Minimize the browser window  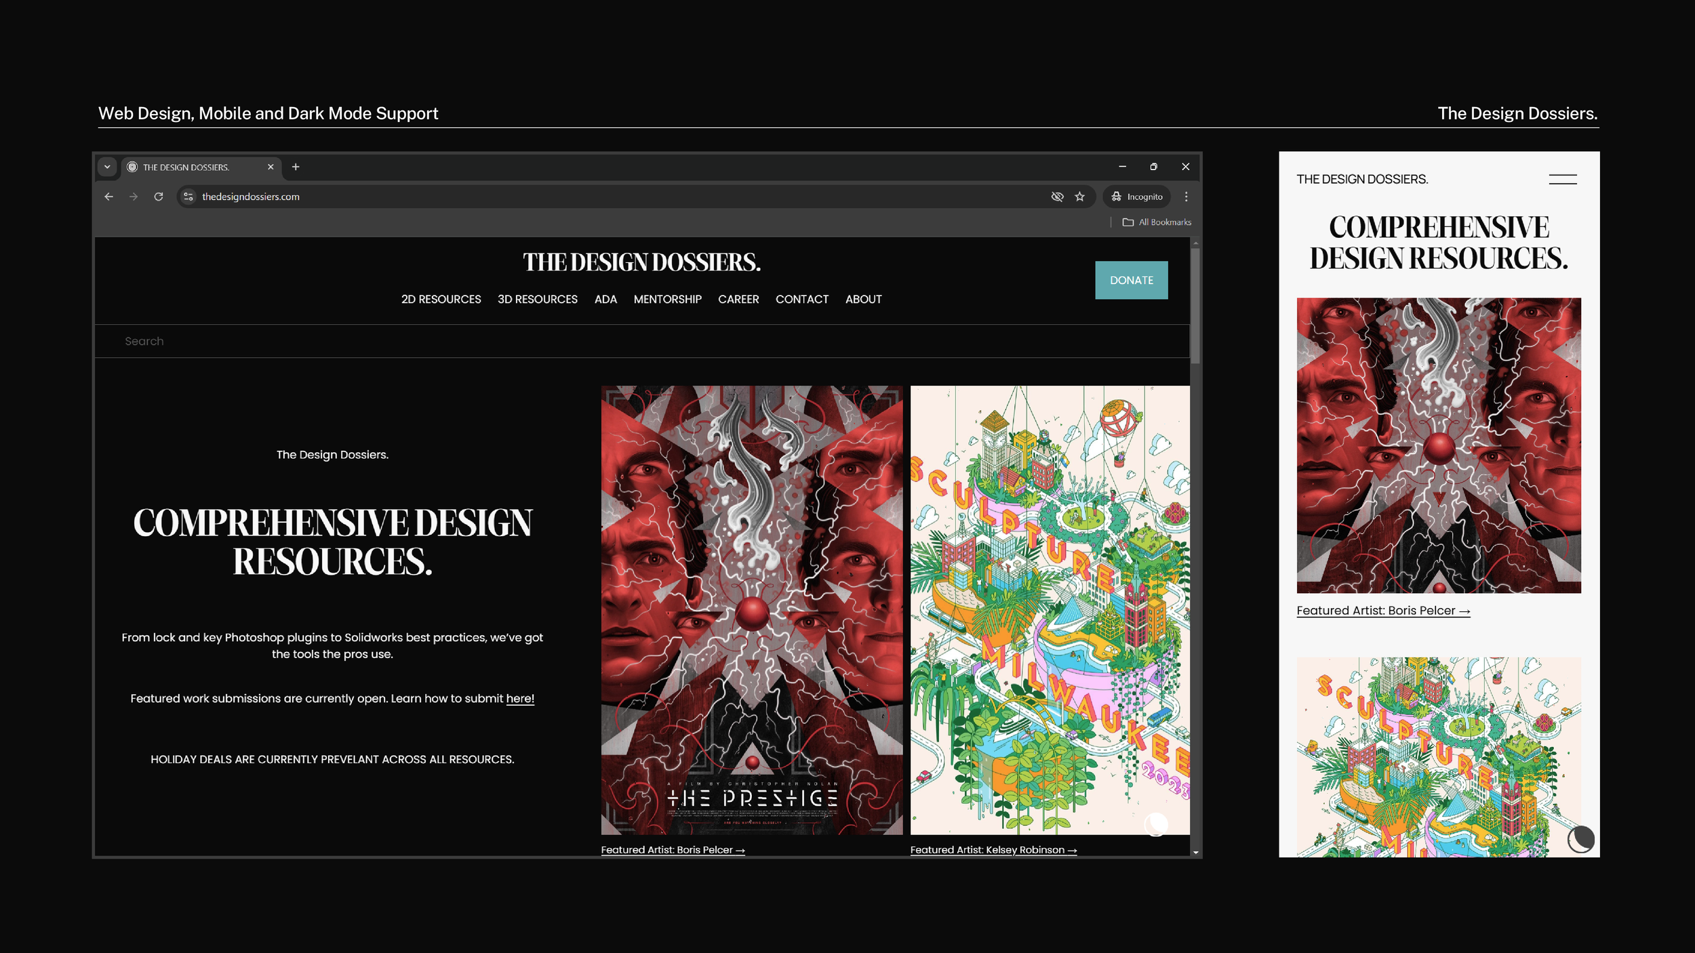pos(1122,167)
